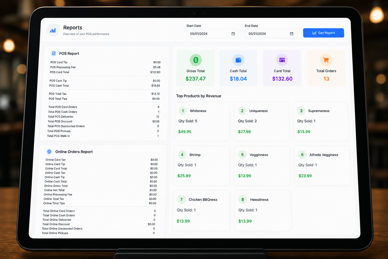Click the Total Online Pickups row label
The width and height of the screenshot is (388, 259).
pyautogui.click(x=55, y=233)
